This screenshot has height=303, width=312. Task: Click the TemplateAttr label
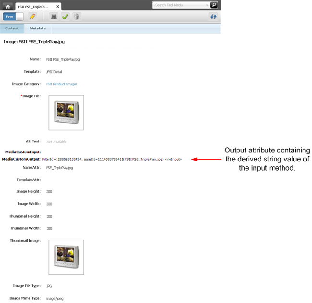[29, 180]
